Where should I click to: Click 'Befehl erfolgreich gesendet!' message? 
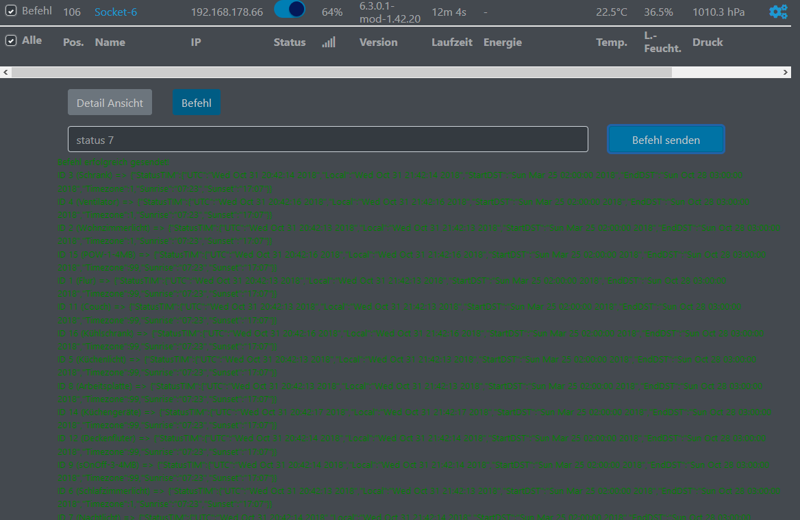coord(113,162)
